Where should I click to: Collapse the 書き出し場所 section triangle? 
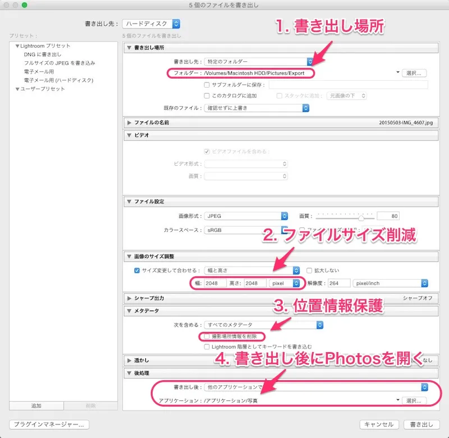point(129,48)
